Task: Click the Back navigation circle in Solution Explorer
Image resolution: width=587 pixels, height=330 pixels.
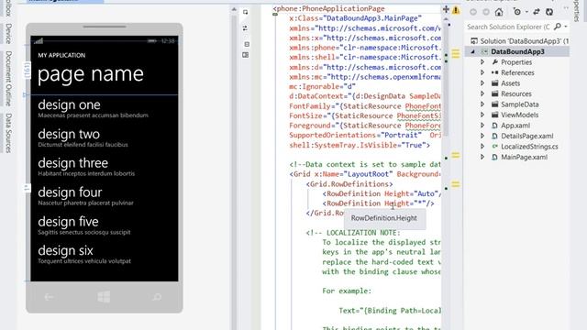Action: pos(473,12)
